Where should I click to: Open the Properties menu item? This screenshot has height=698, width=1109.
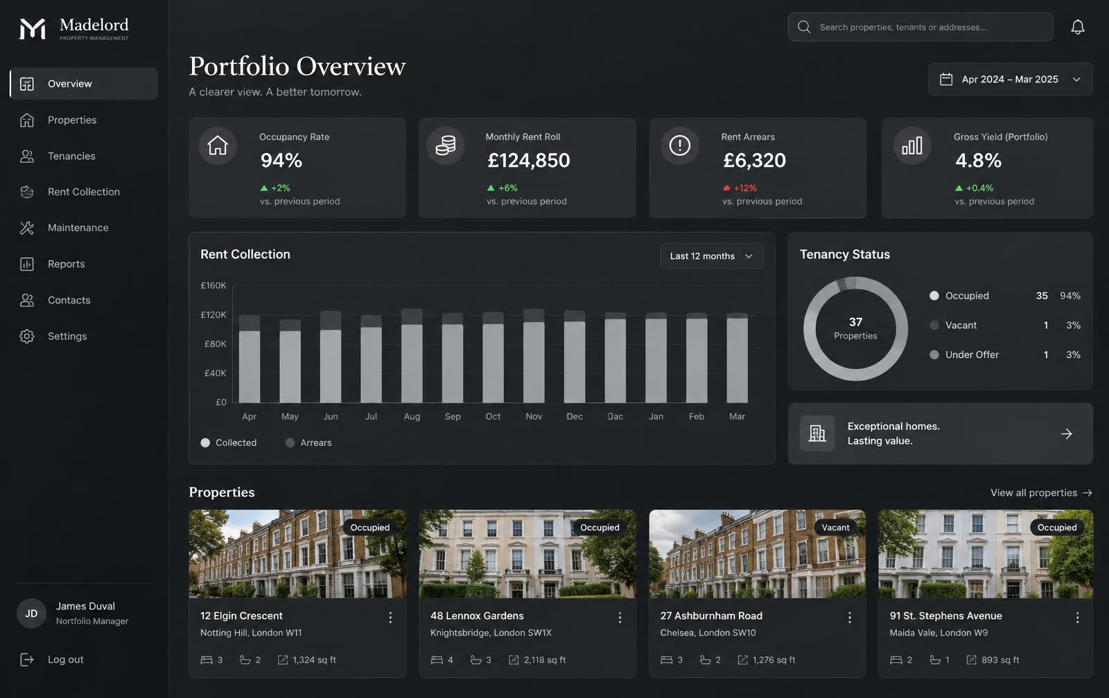[84, 120]
